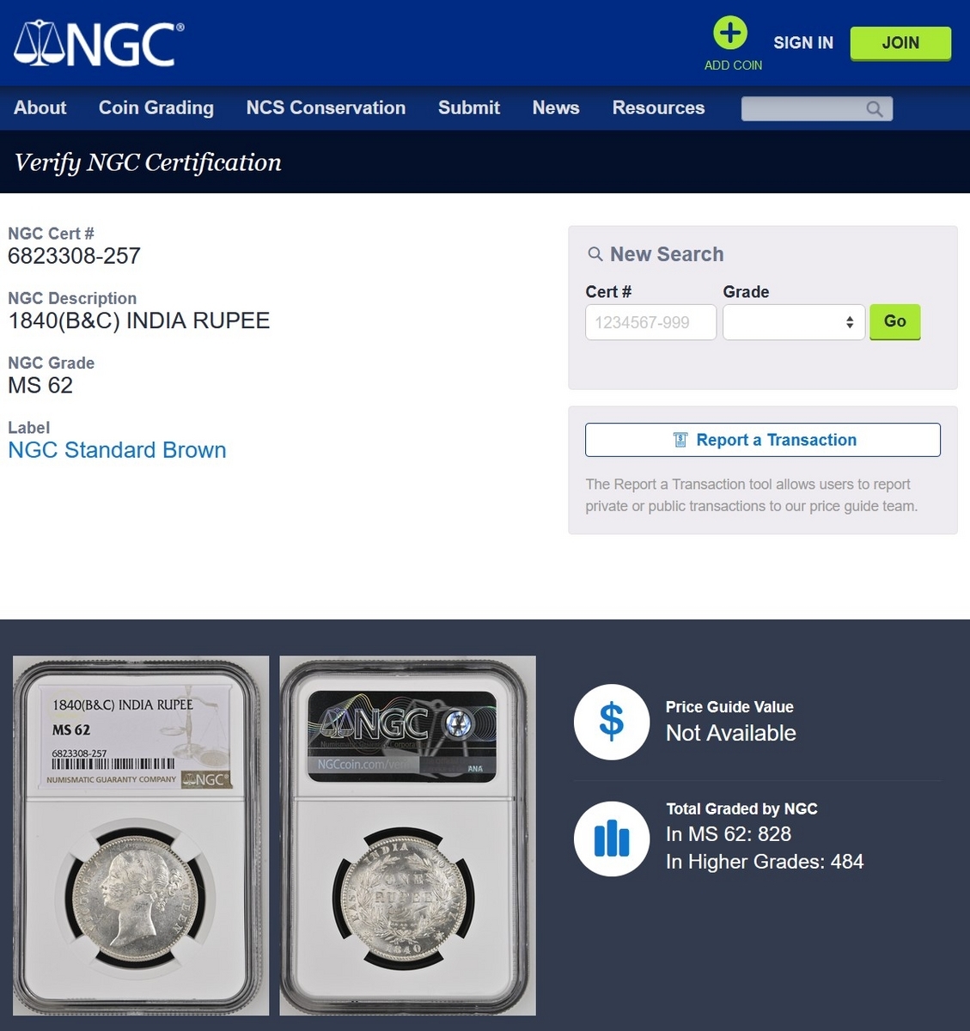The image size is (970, 1031).
Task: Click the magnifier icon beside New Search
Action: pos(595,254)
